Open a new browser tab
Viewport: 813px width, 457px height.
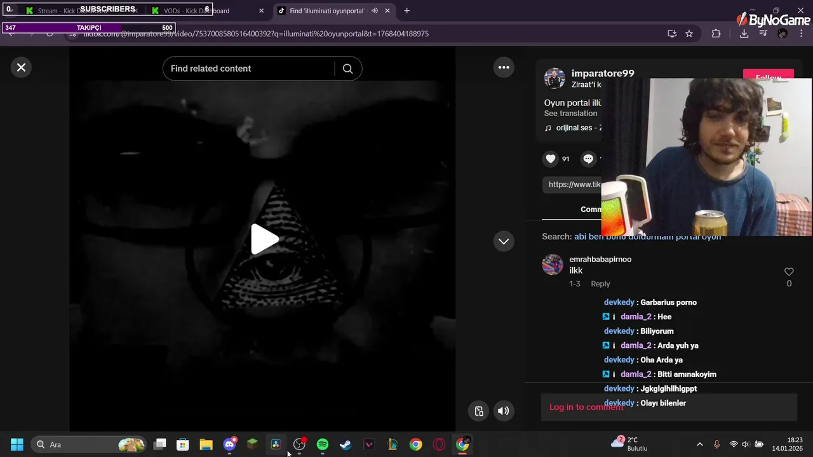[x=406, y=11]
